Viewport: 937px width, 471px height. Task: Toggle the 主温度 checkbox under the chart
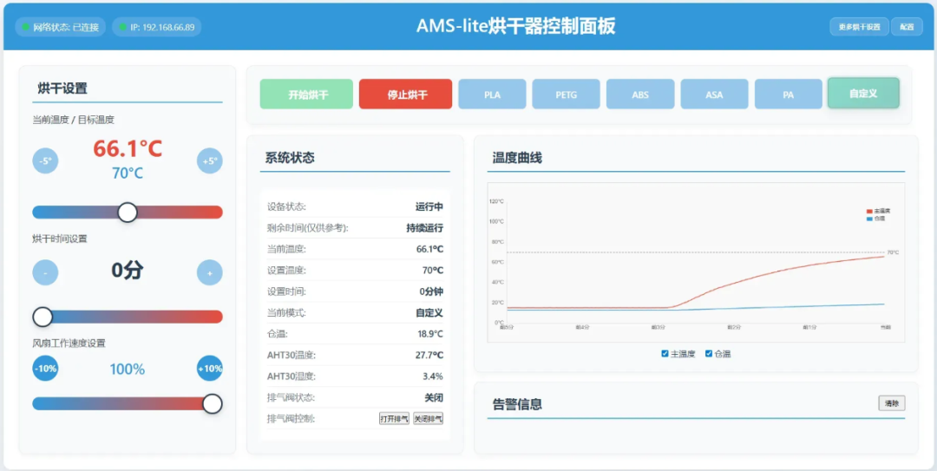pyautogui.click(x=665, y=354)
